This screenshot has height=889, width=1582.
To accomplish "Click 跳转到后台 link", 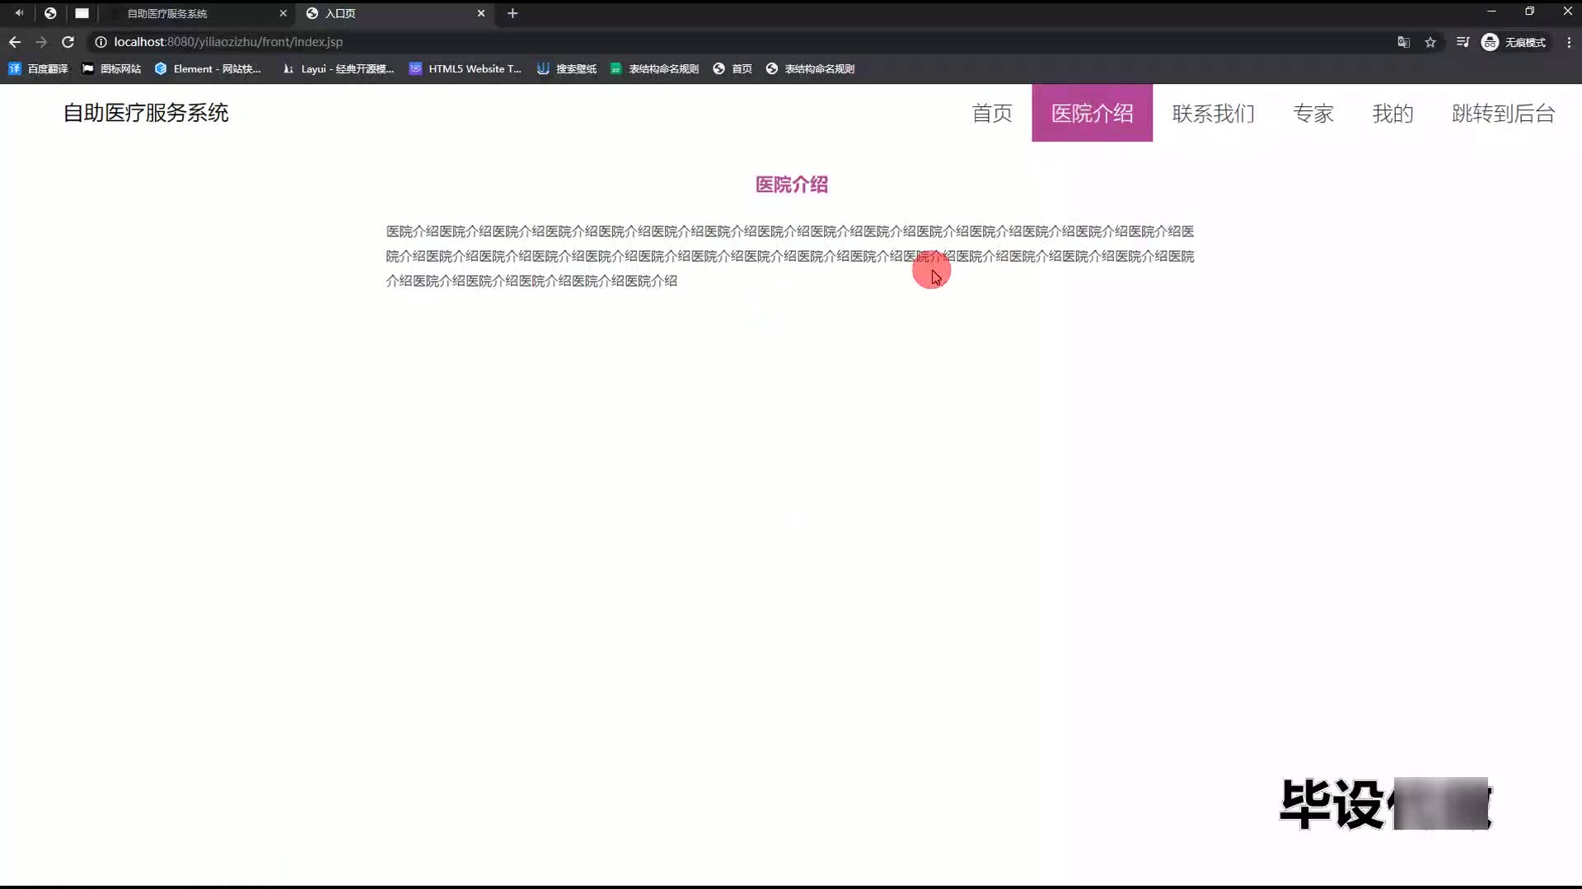I will click(x=1503, y=114).
